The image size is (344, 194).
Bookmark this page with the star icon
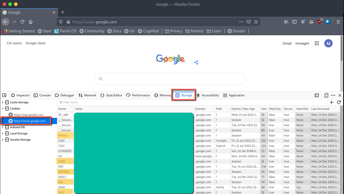[x=256, y=22]
